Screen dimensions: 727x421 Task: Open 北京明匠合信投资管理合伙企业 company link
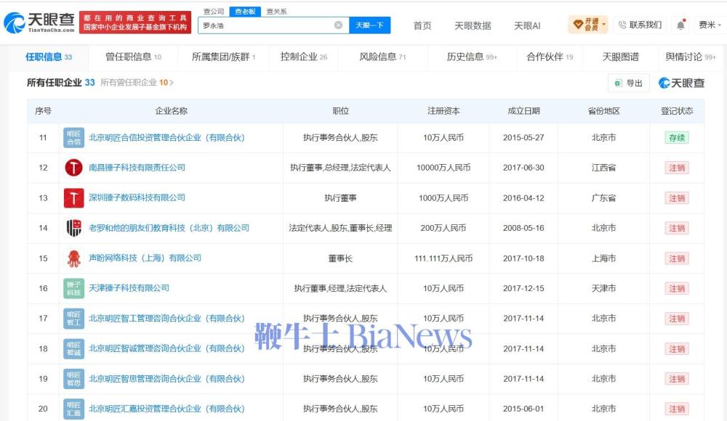166,138
